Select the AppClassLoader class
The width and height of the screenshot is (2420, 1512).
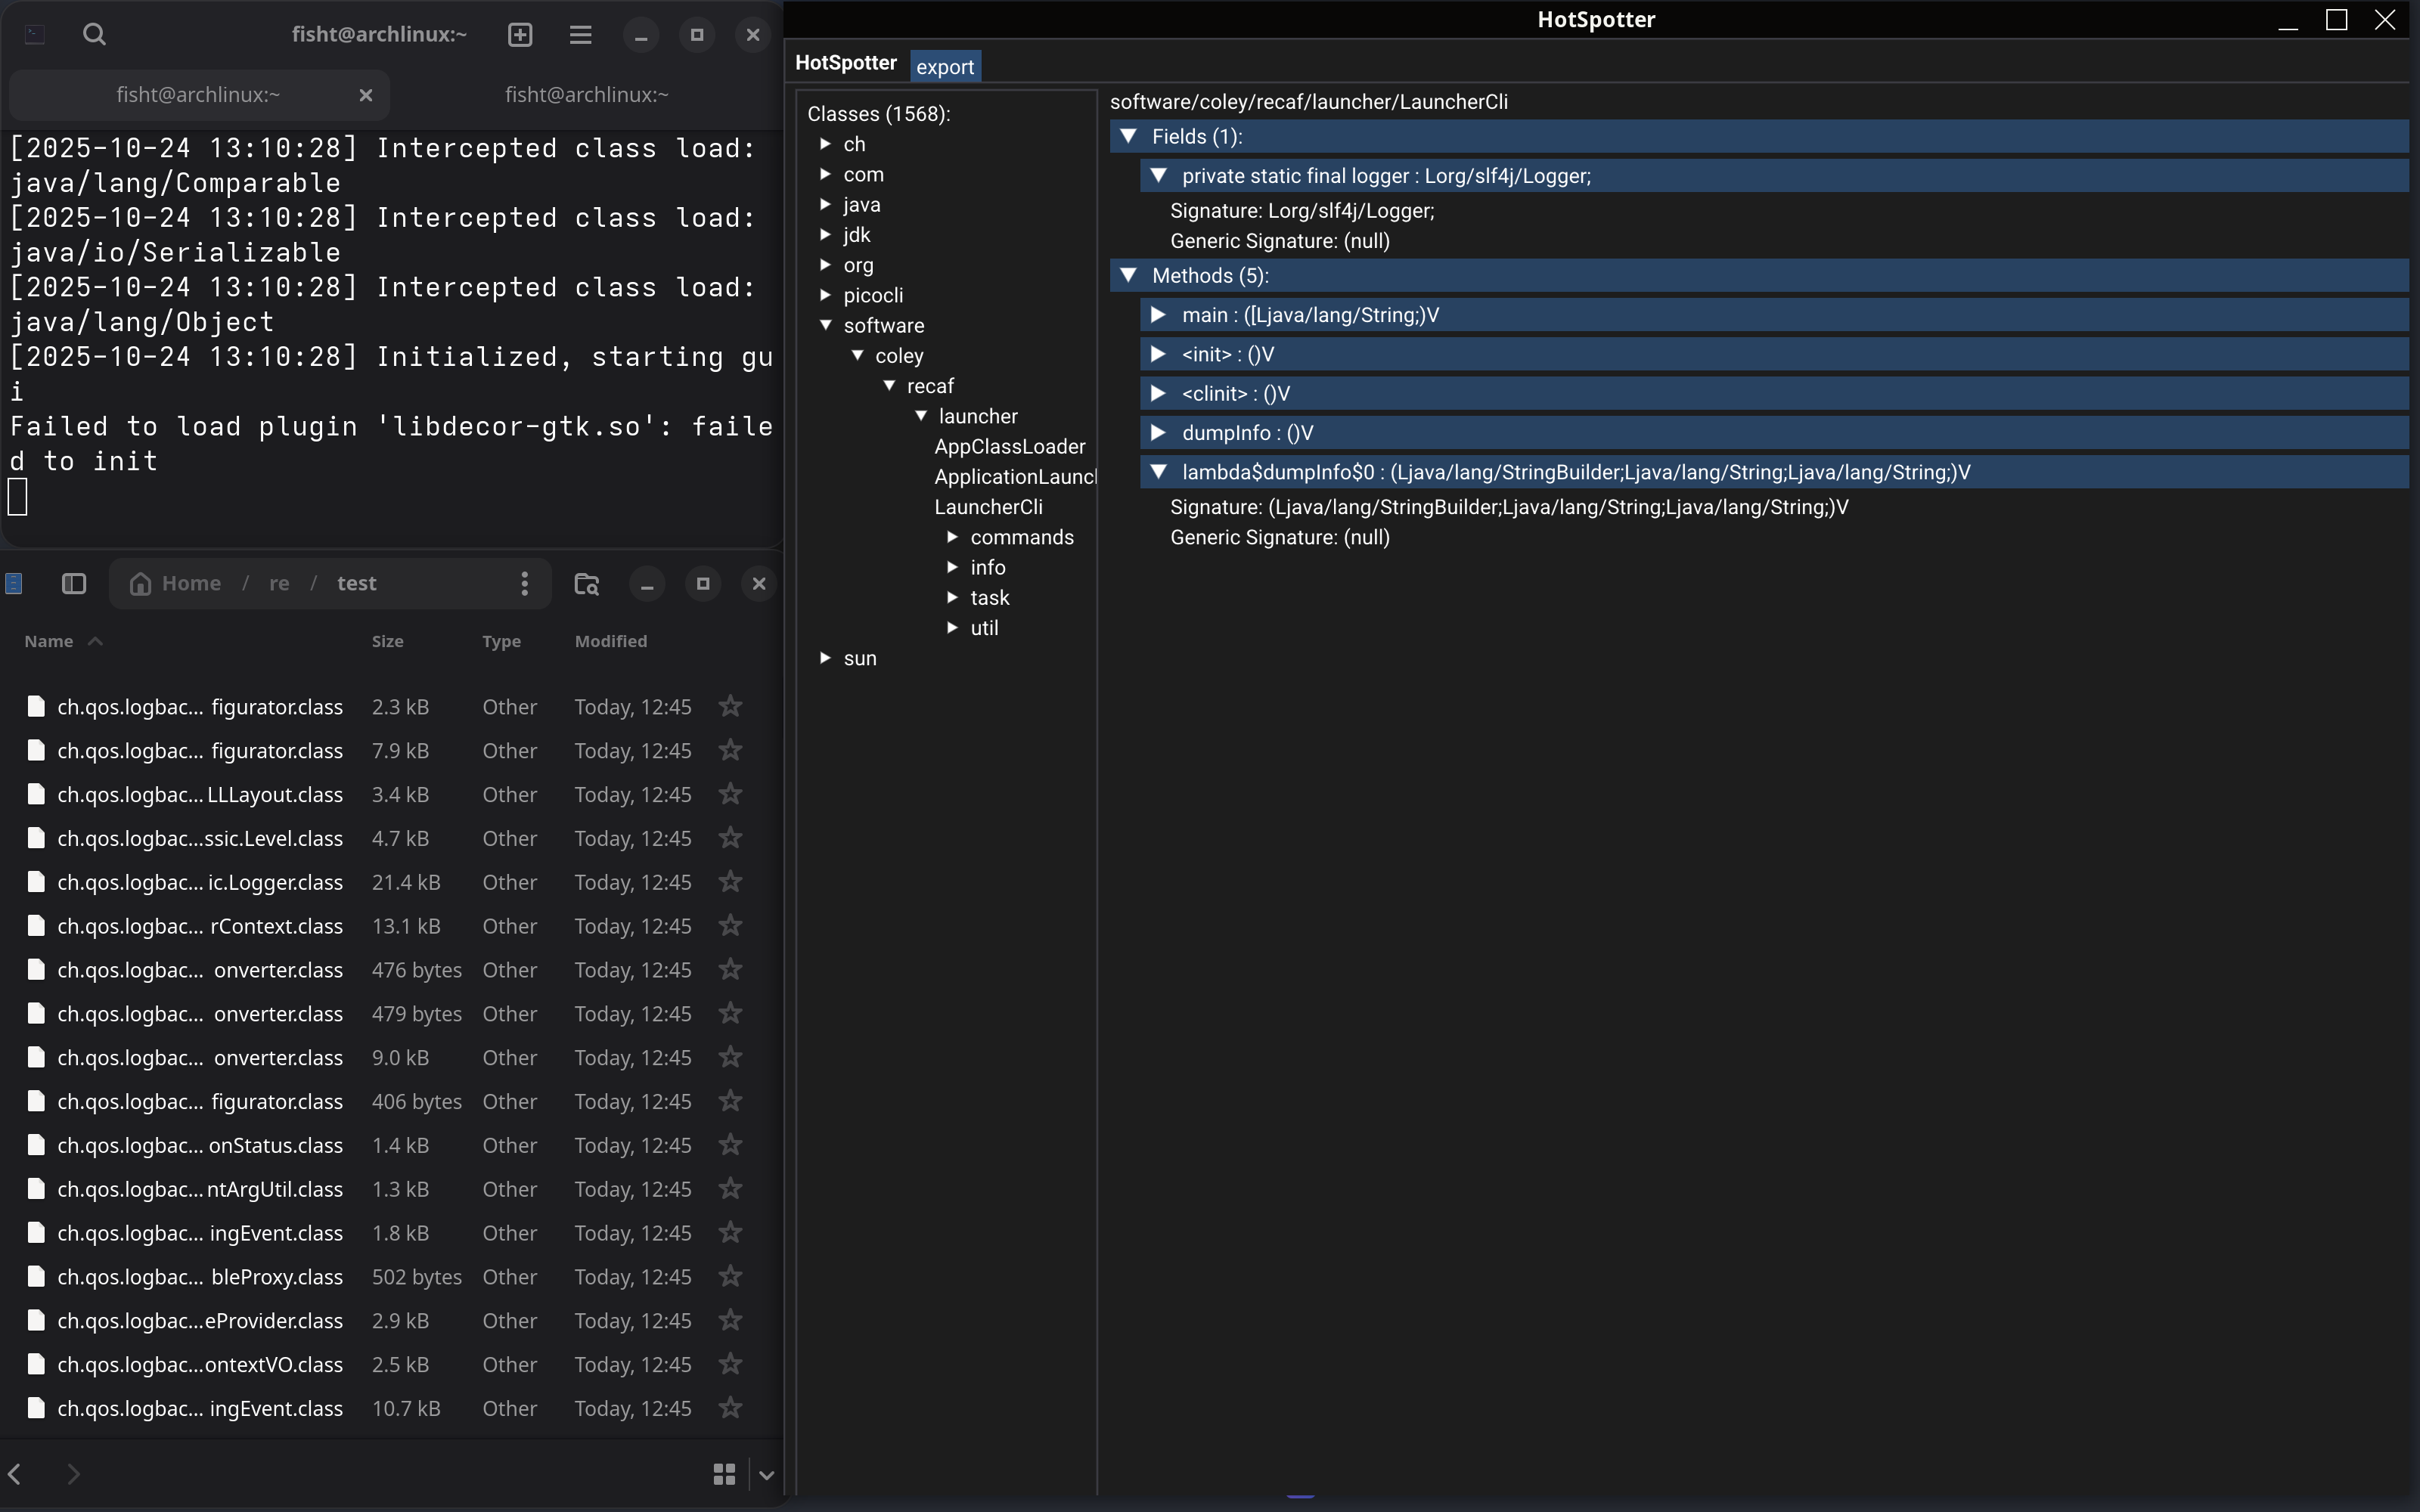pos(1010,446)
